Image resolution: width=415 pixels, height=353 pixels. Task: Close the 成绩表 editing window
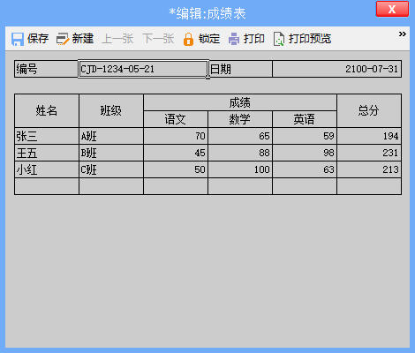pyautogui.click(x=392, y=9)
